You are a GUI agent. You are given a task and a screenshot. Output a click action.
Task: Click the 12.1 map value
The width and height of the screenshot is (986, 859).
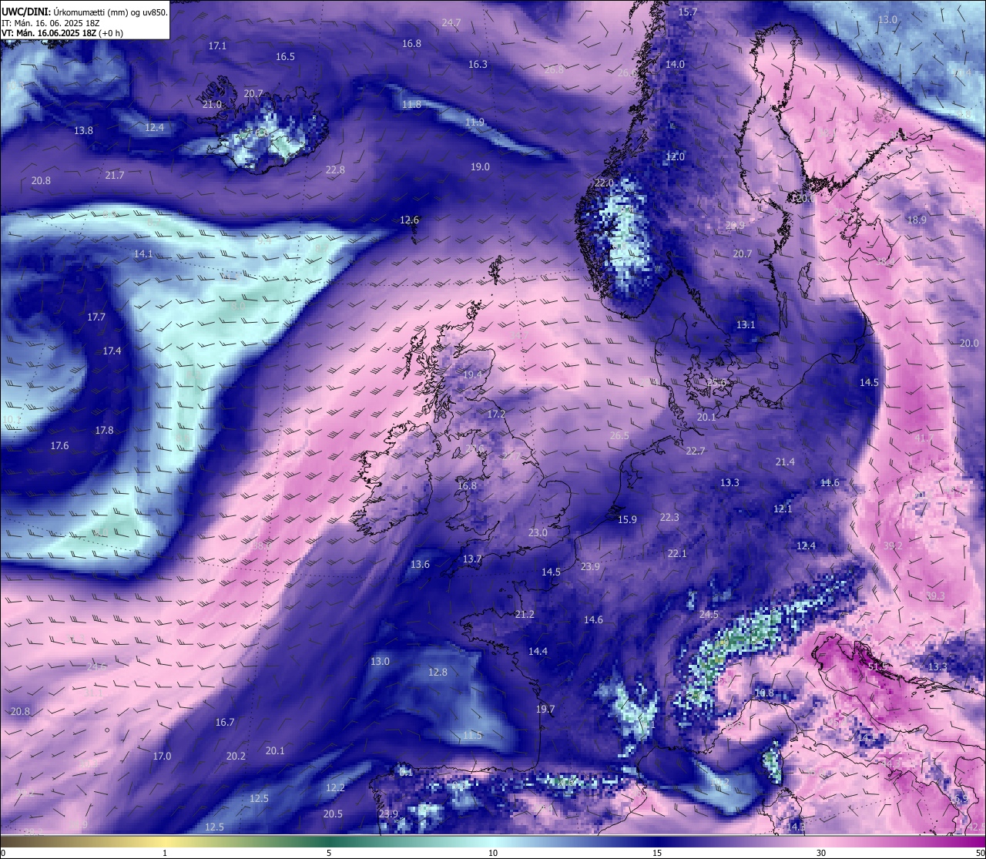[782, 508]
